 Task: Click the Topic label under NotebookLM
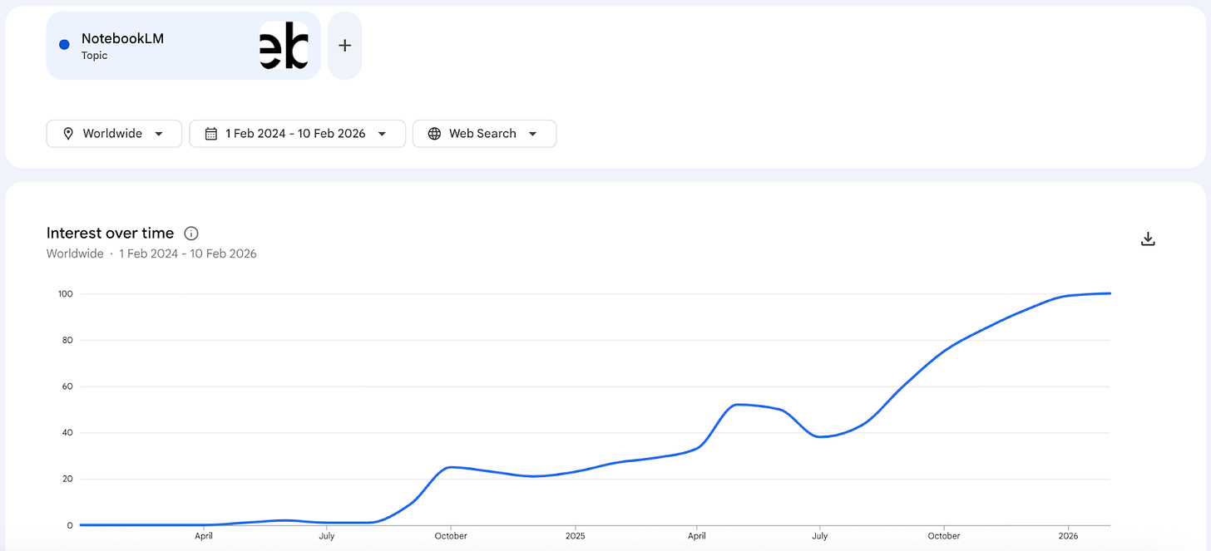94,56
